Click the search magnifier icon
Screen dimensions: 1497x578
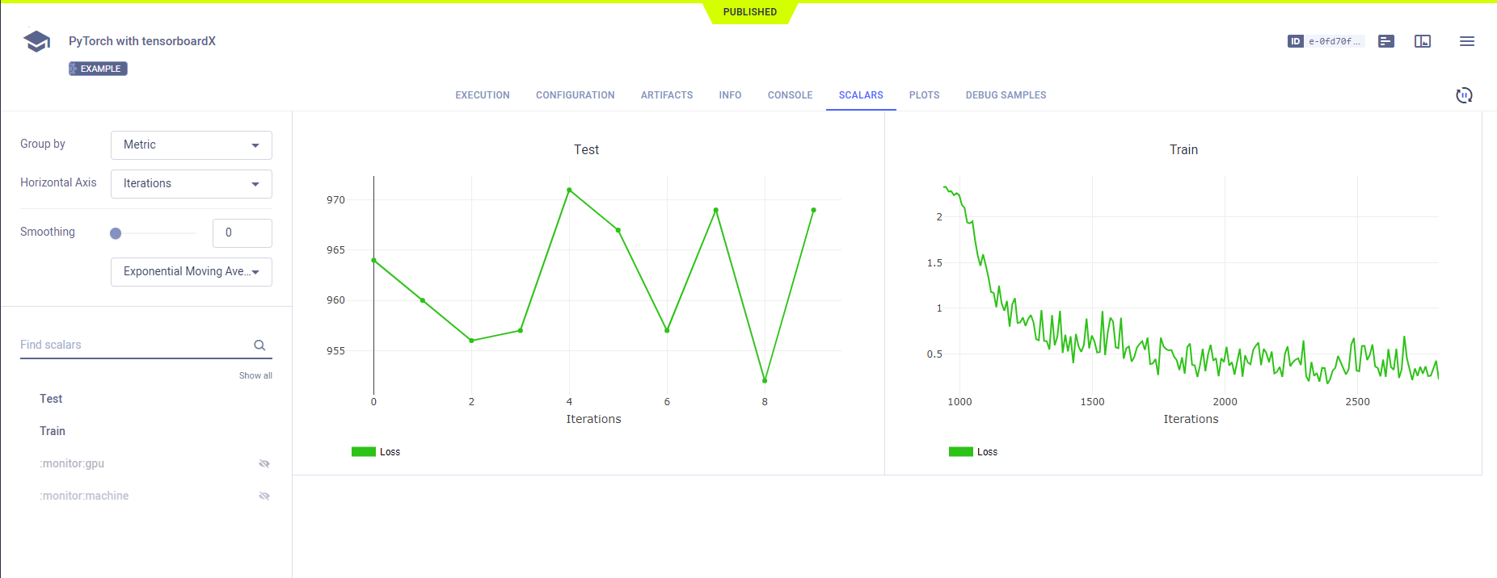pyautogui.click(x=259, y=346)
